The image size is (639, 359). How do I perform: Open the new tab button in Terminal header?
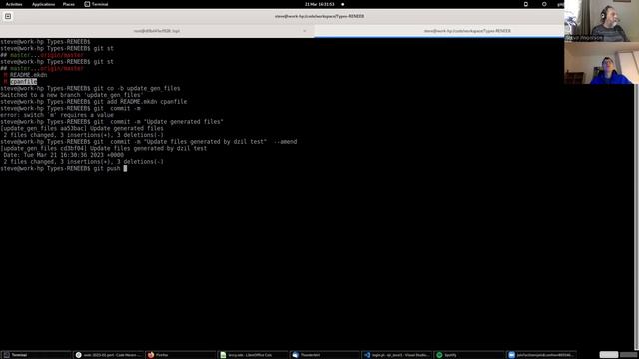click(x=8, y=16)
